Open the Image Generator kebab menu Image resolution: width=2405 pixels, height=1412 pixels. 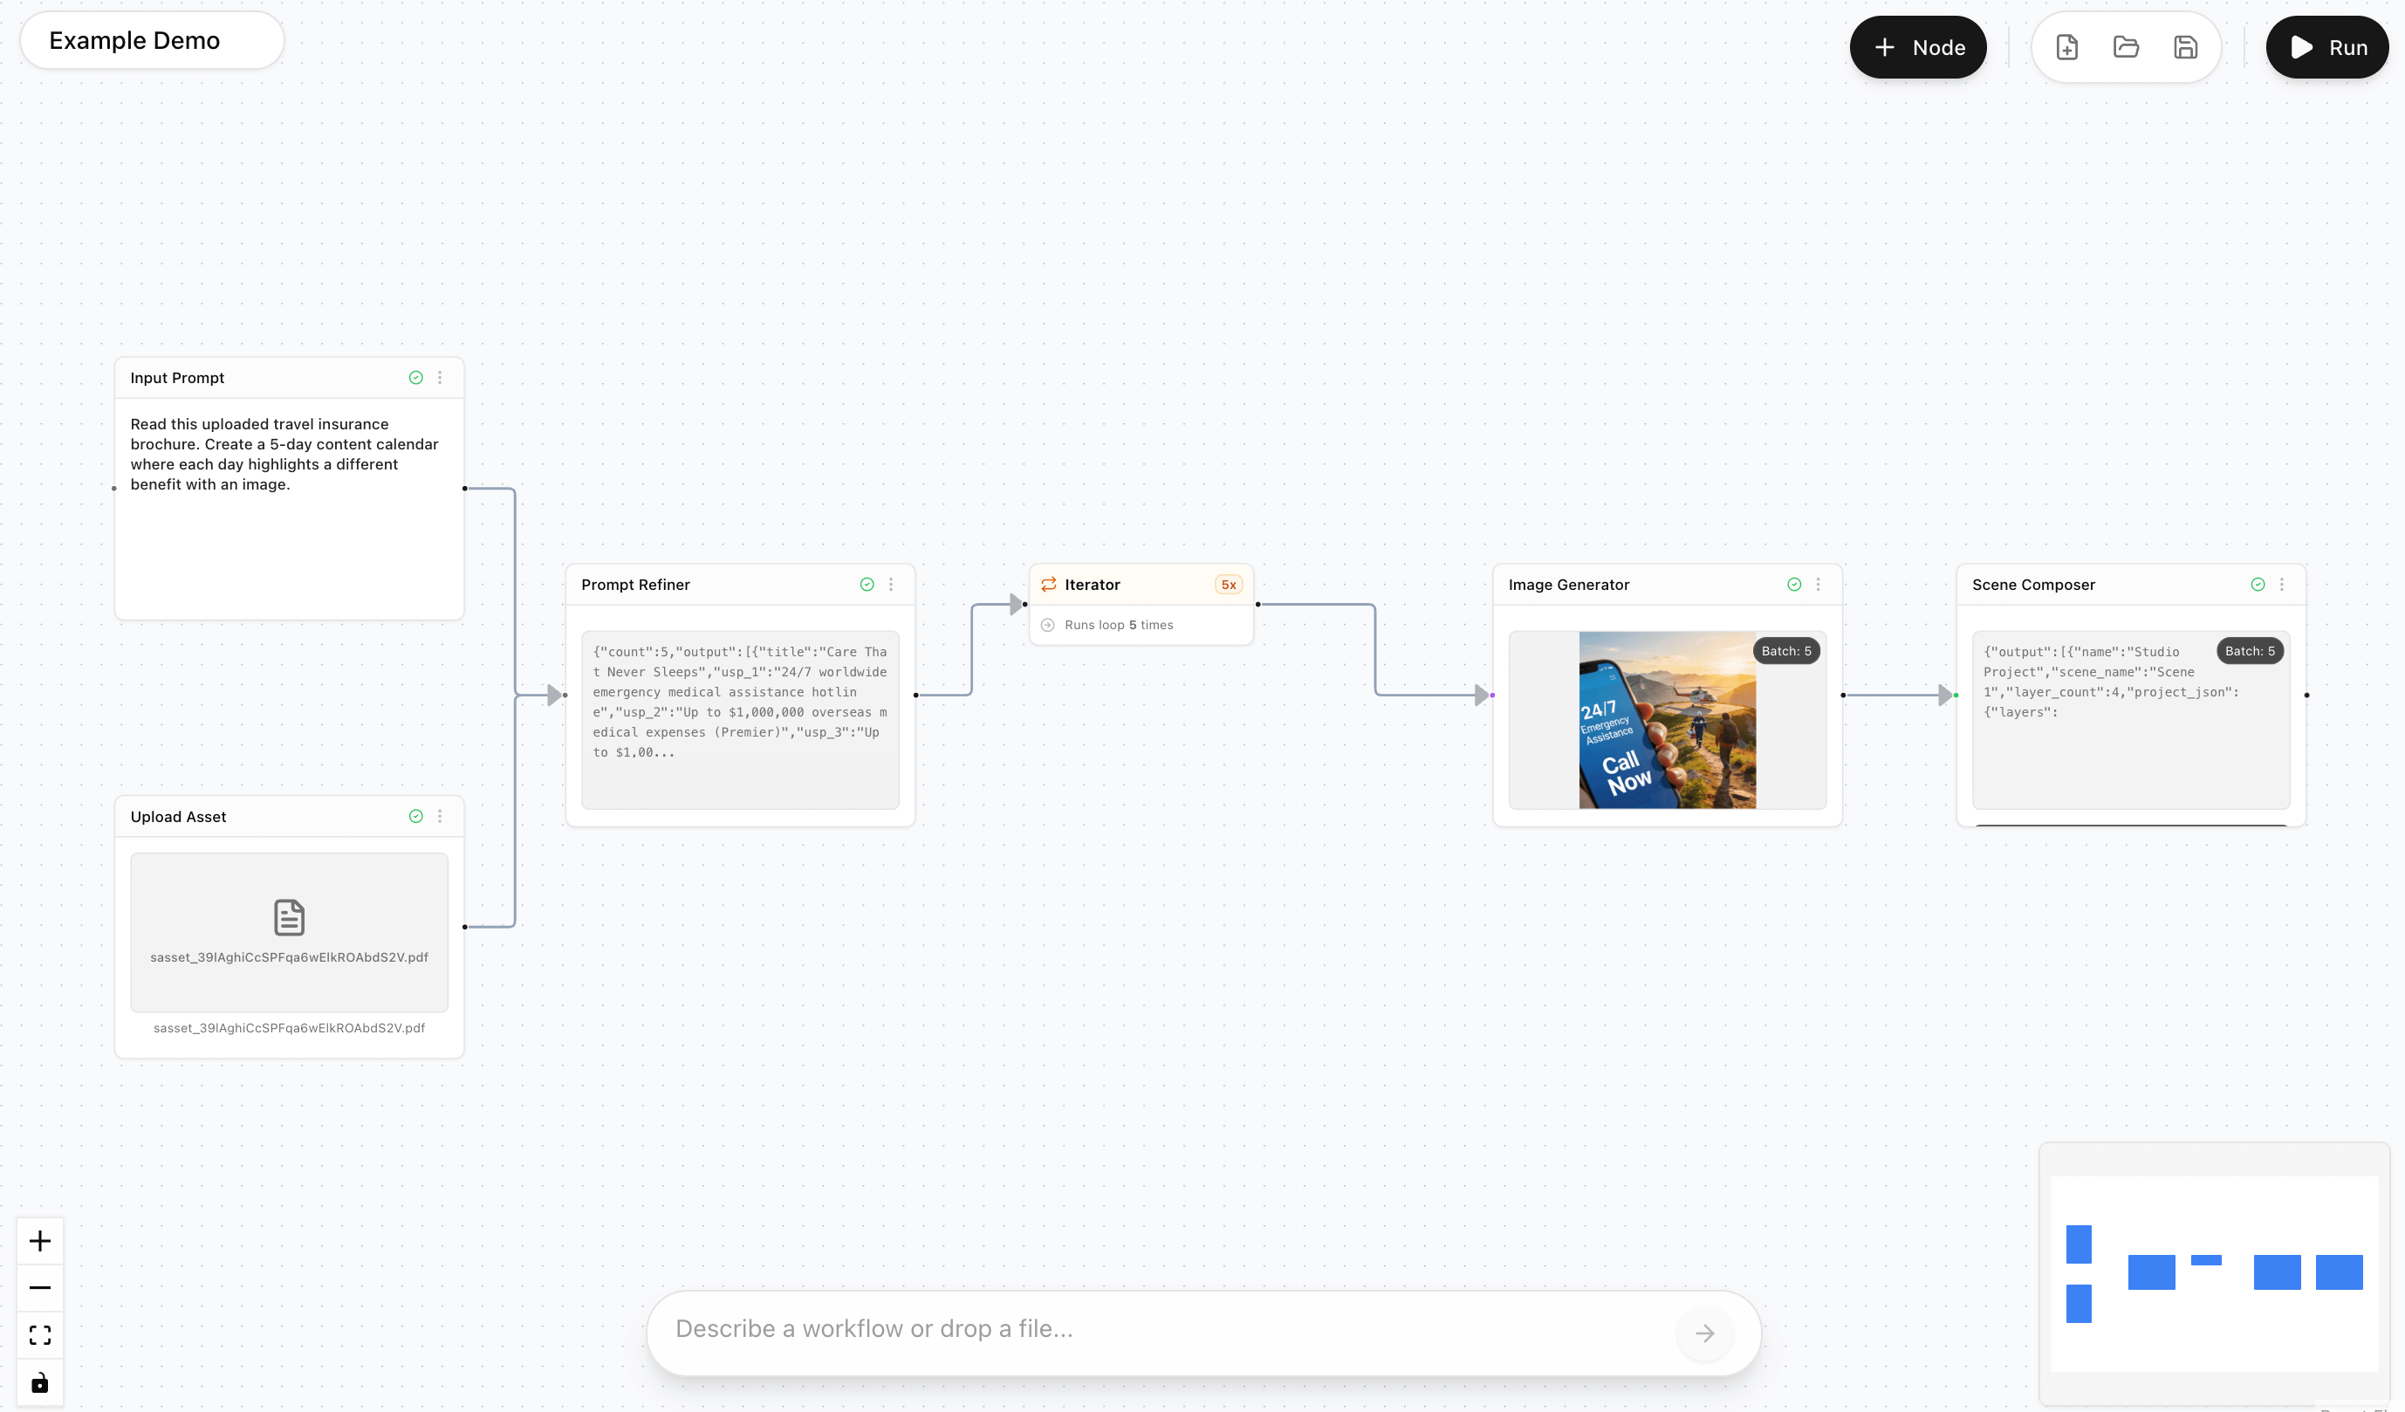click(x=1817, y=583)
